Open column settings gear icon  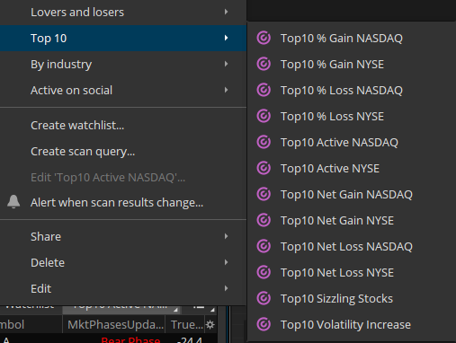click(x=210, y=324)
